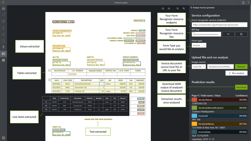Open the help question mark icon
The height and width of the screenshot is (141, 251).
pos(248,3)
